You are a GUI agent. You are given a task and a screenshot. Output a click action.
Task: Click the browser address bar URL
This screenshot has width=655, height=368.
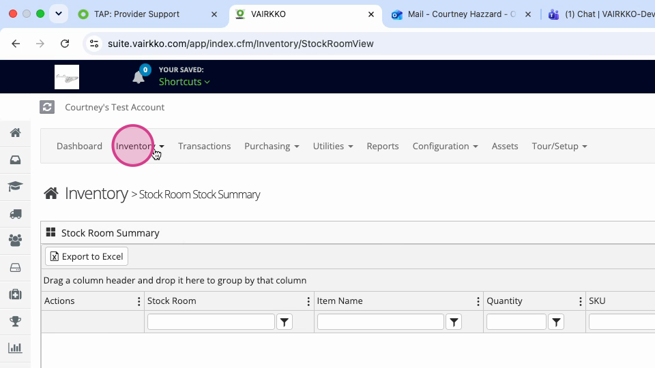click(241, 44)
